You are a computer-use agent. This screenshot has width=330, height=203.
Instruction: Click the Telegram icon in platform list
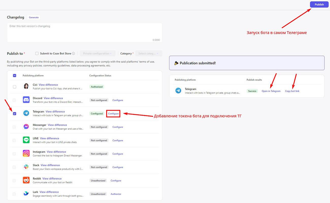point(26,113)
